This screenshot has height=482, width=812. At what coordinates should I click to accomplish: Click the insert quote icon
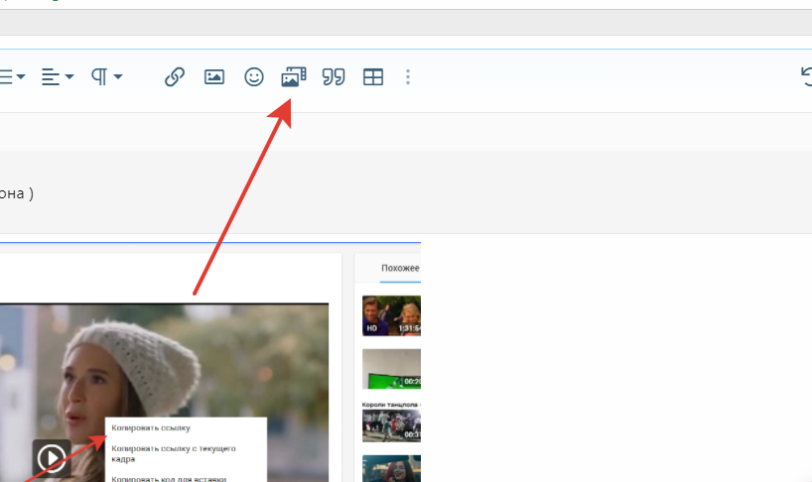click(x=334, y=77)
